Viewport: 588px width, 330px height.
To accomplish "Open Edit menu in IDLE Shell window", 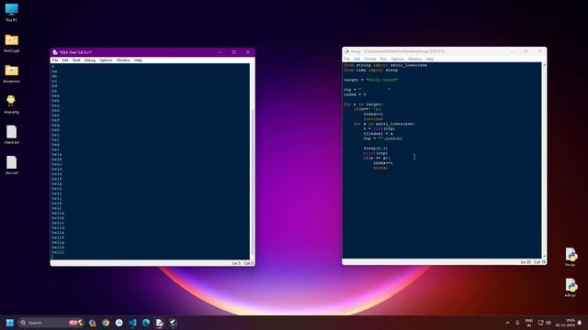I will point(65,60).
